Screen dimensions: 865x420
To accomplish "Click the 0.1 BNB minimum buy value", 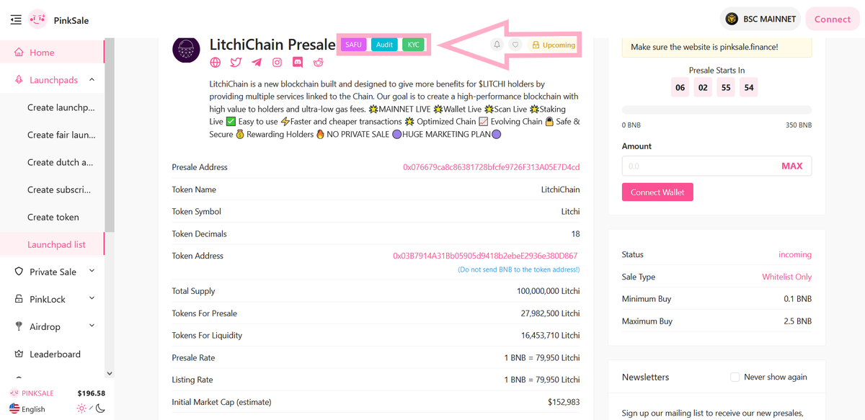I will (797, 299).
